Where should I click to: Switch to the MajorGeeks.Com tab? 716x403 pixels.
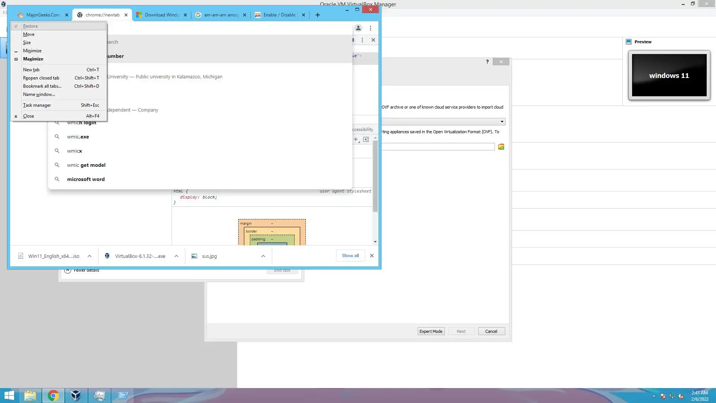43,15
